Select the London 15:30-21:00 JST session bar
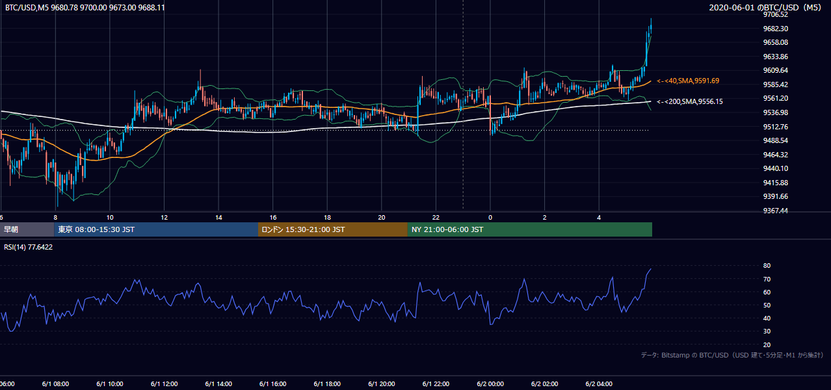831x390 pixels. coord(333,229)
